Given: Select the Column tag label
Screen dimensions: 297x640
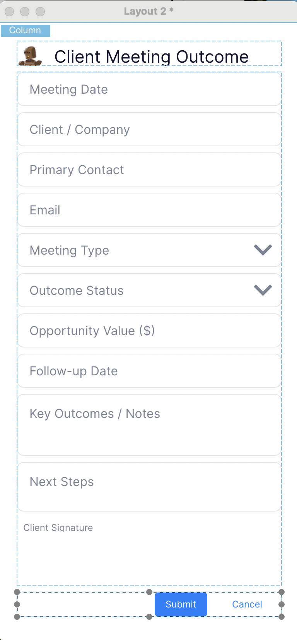Looking at the screenshot, I should pos(25,31).
